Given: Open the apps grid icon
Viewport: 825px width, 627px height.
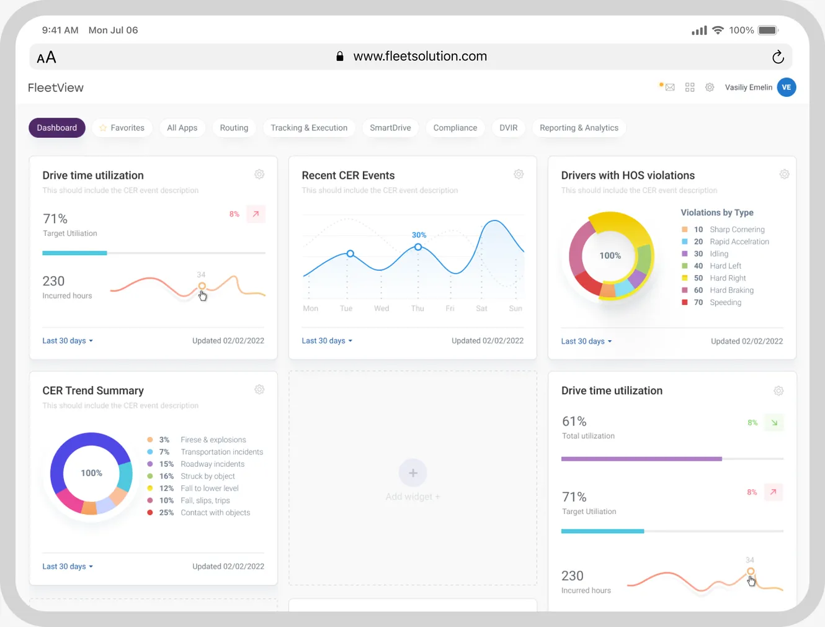Looking at the screenshot, I should pyautogui.click(x=690, y=88).
